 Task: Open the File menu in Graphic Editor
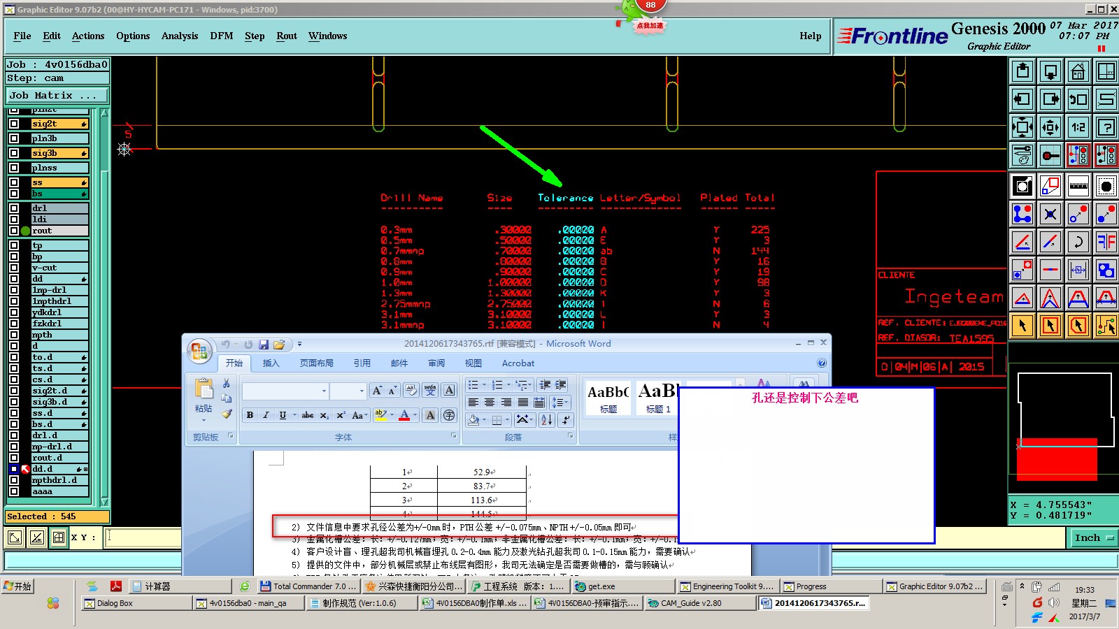tap(22, 36)
